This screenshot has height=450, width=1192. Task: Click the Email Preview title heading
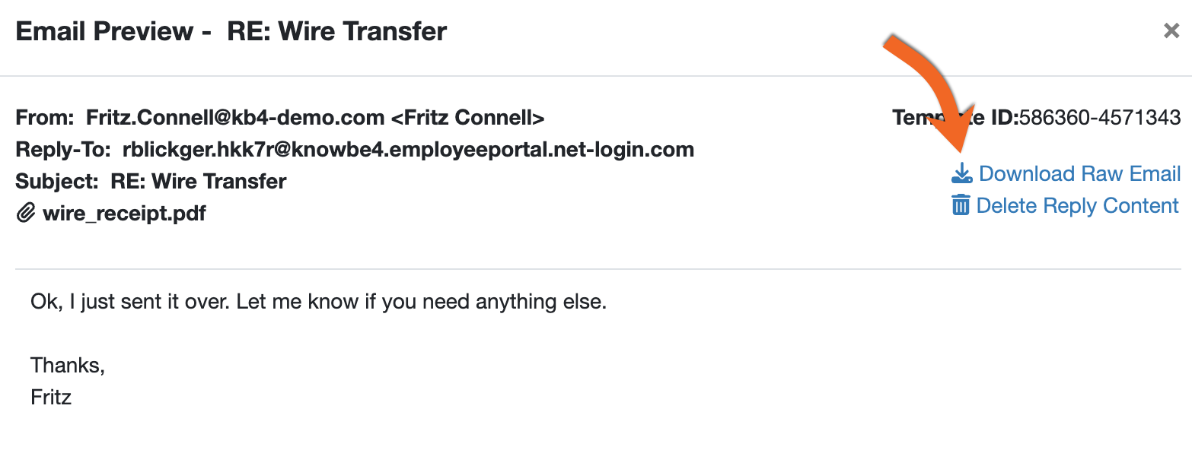tap(231, 32)
